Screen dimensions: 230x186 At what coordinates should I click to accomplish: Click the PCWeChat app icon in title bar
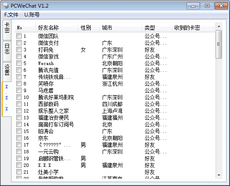click(6, 6)
